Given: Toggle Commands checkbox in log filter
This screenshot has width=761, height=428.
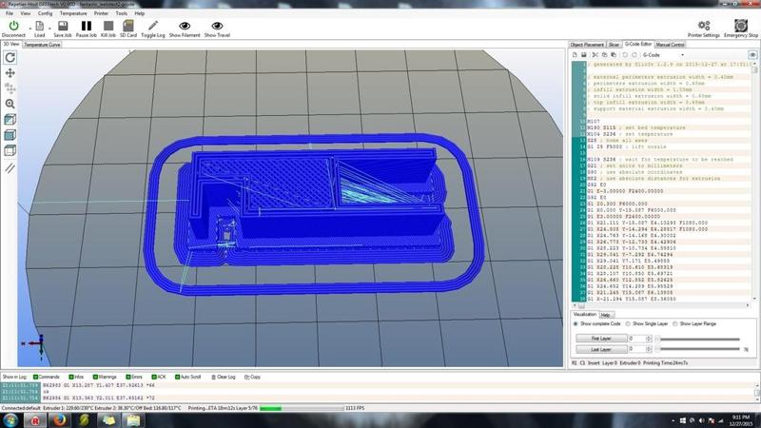Looking at the screenshot, I should [35, 377].
